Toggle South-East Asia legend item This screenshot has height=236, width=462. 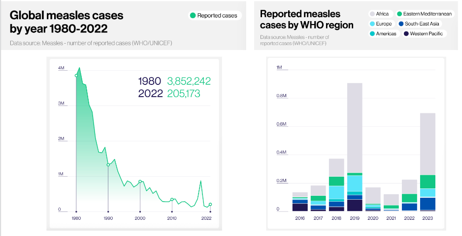[419, 24]
